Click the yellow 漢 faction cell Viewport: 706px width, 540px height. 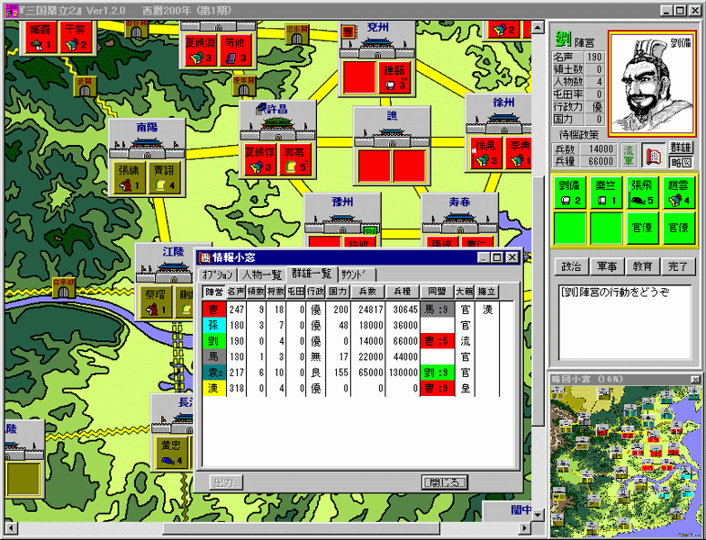click(x=214, y=389)
